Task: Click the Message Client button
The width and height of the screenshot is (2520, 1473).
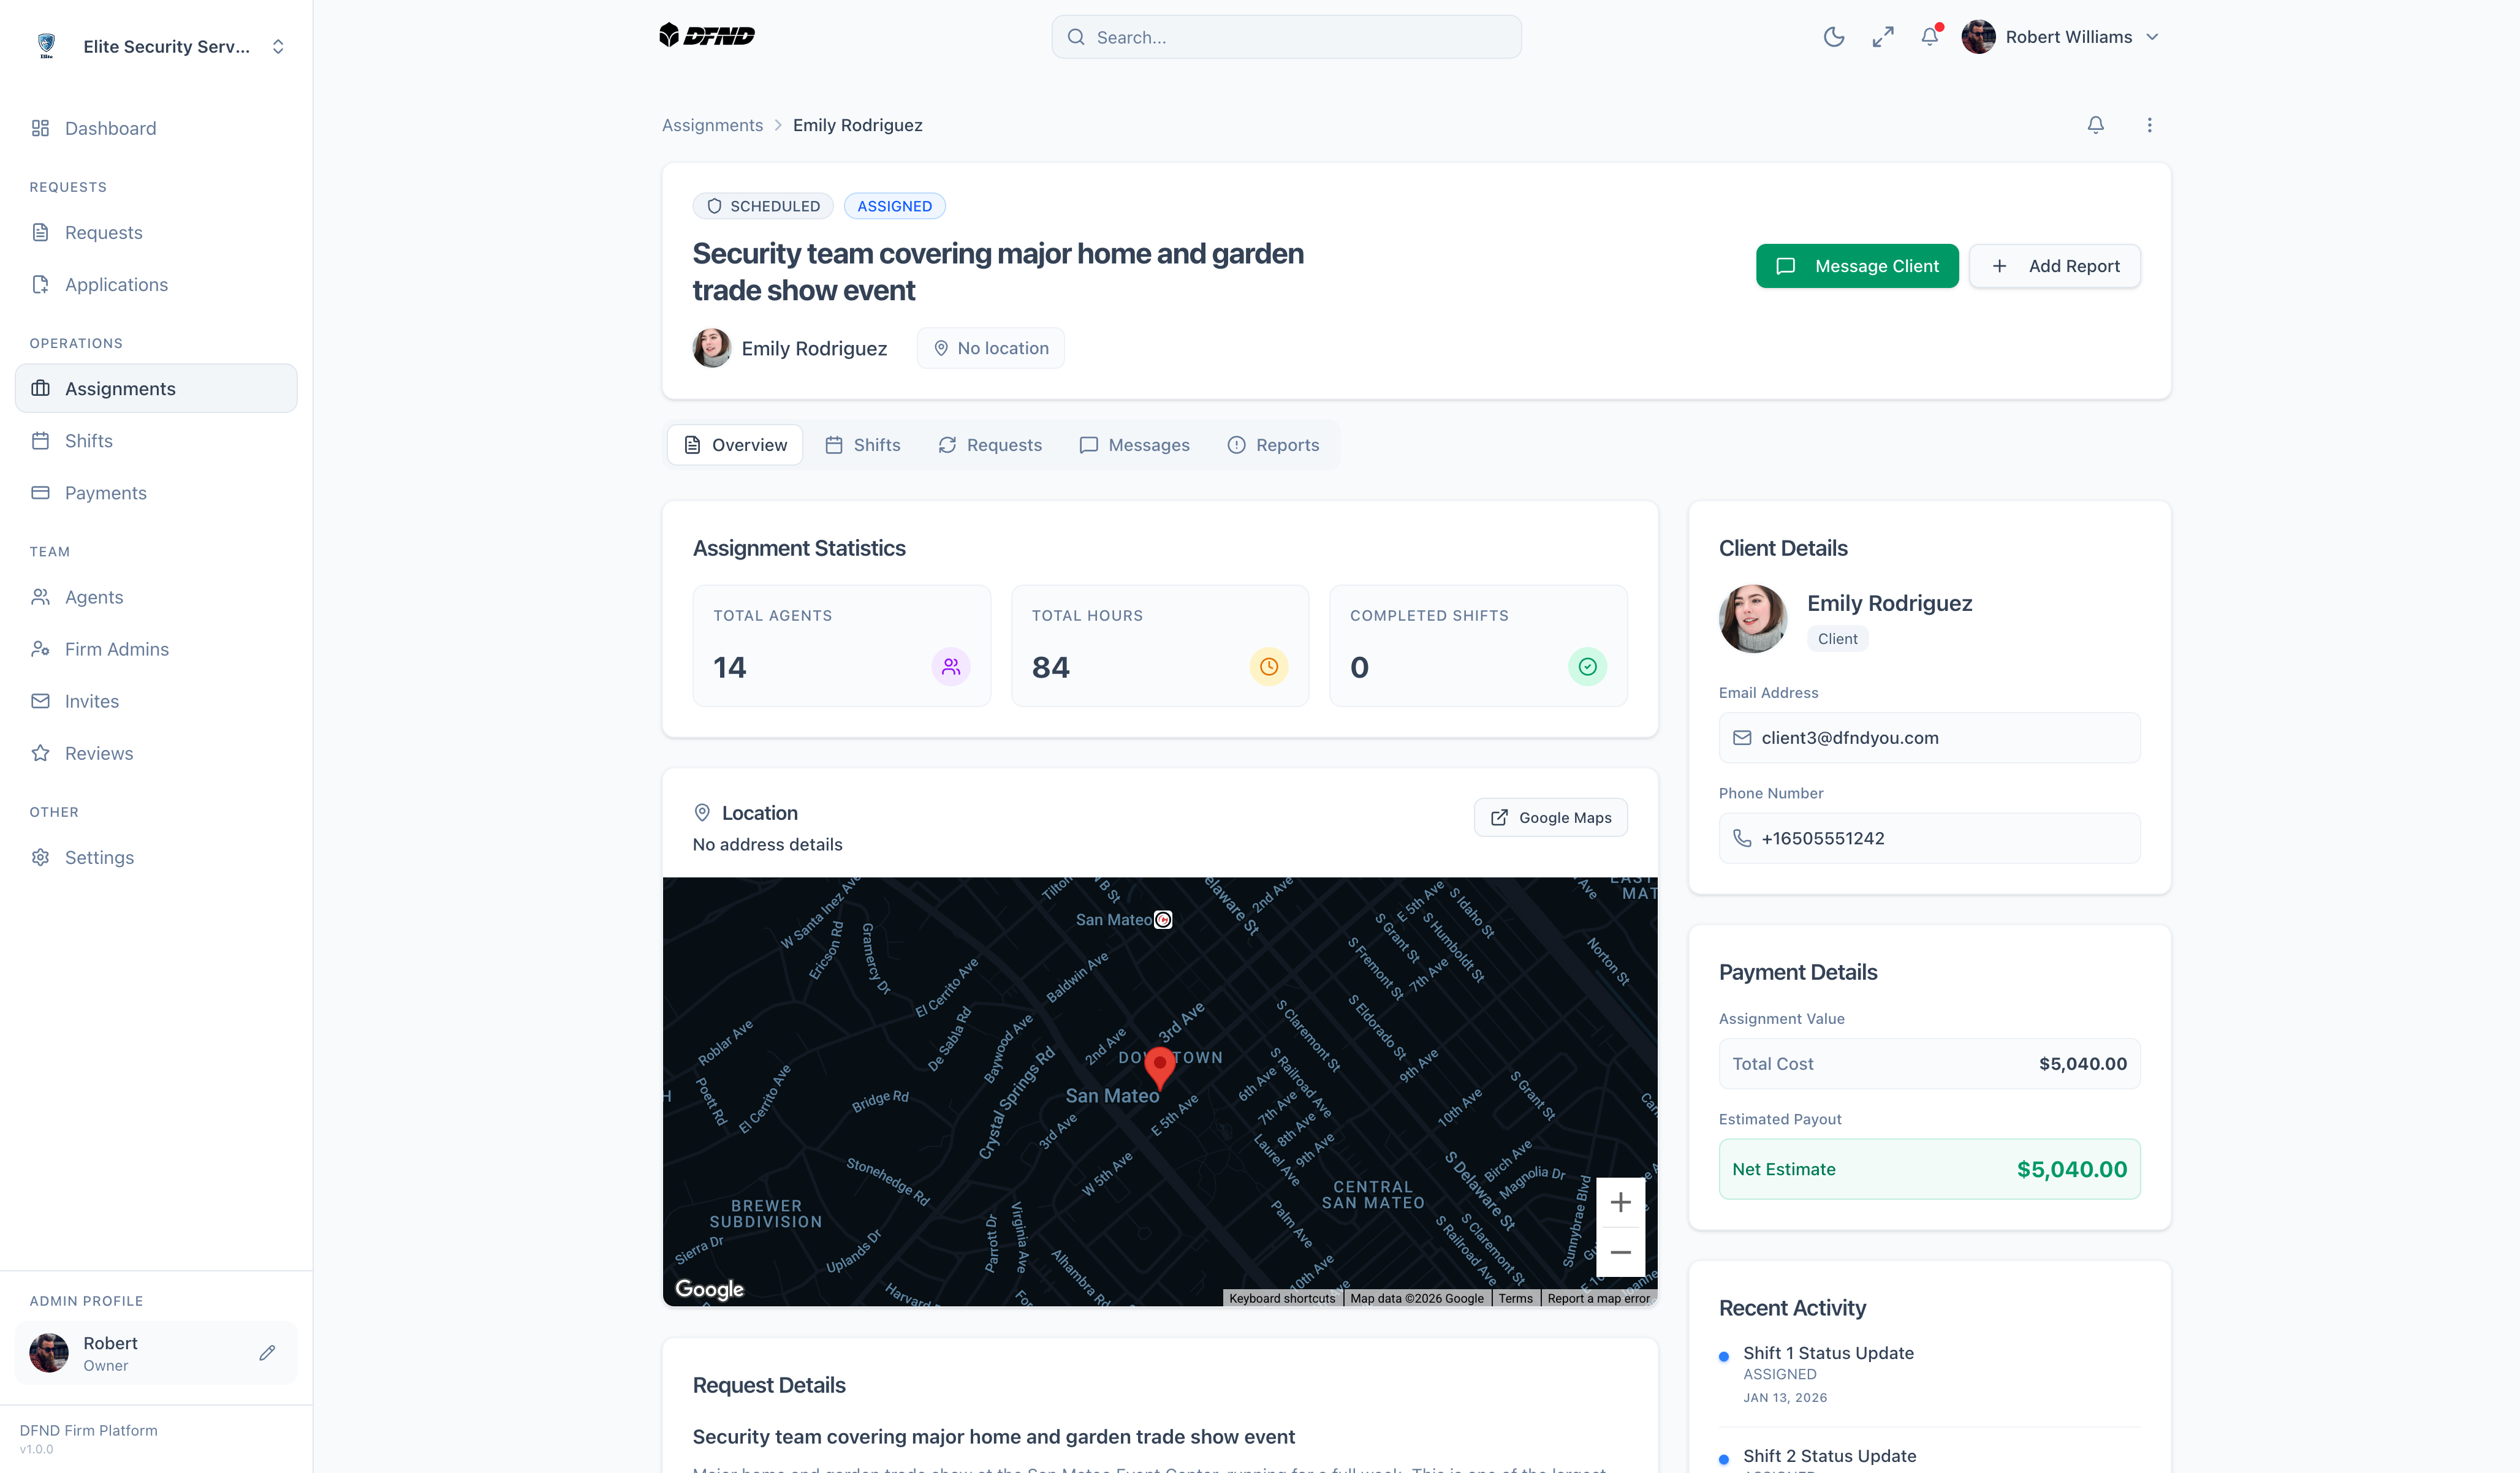Action: [1856, 266]
